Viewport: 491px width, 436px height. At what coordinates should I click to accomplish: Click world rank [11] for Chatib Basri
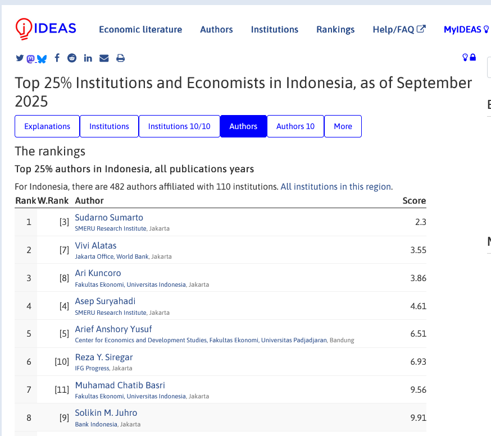[62, 390]
